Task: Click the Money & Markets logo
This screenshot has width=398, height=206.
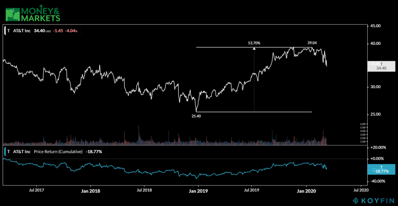Action: pyautogui.click(x=33, y=14)
